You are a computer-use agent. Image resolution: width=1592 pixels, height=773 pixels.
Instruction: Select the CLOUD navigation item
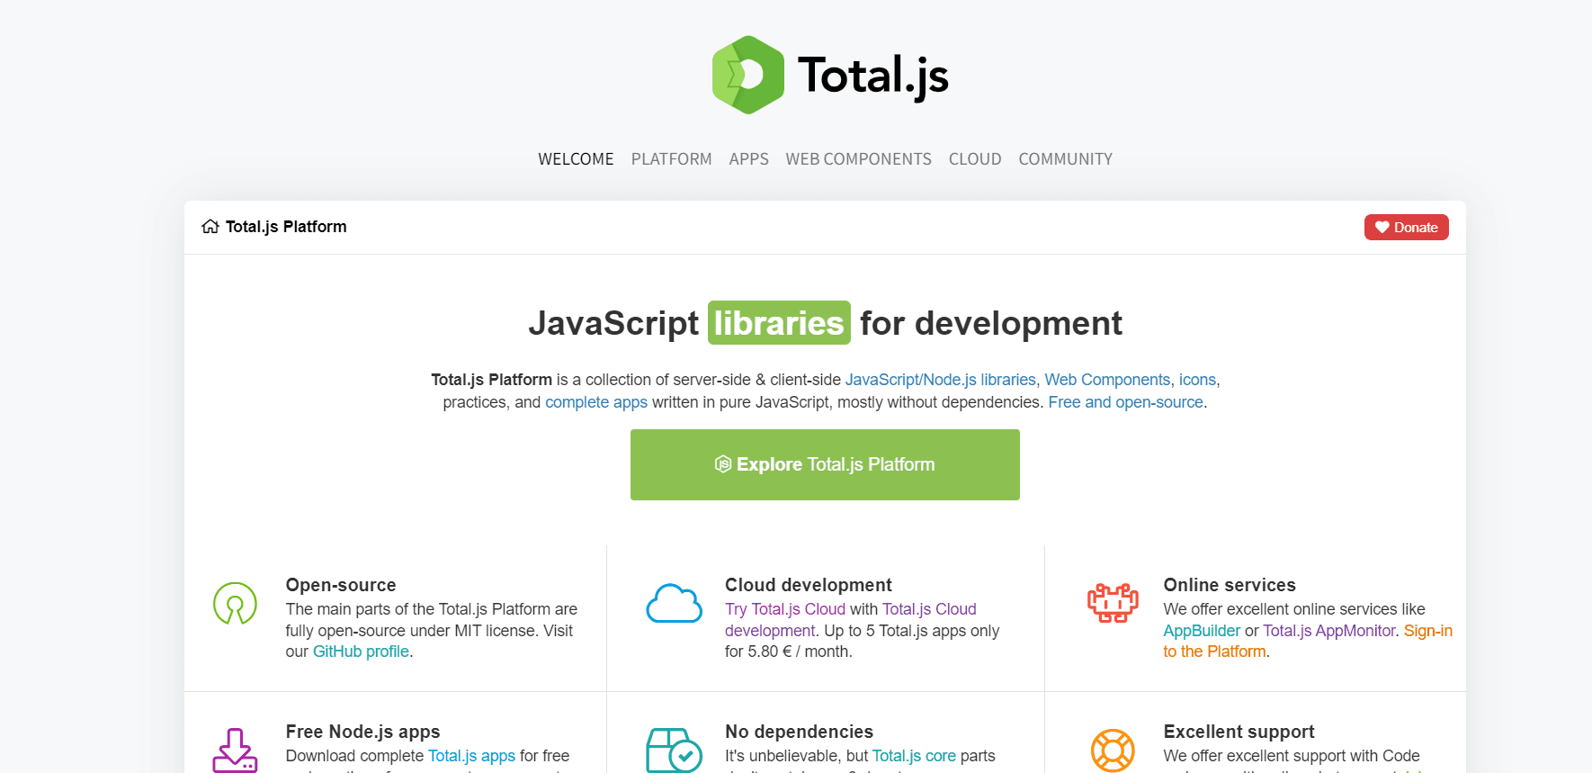pos(975,159)
